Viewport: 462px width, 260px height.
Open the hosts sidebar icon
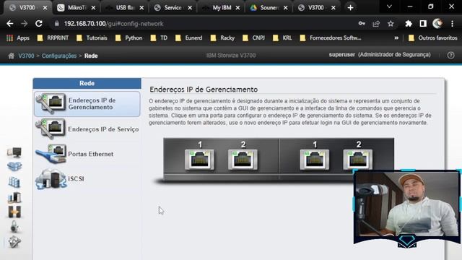point(14,197)
